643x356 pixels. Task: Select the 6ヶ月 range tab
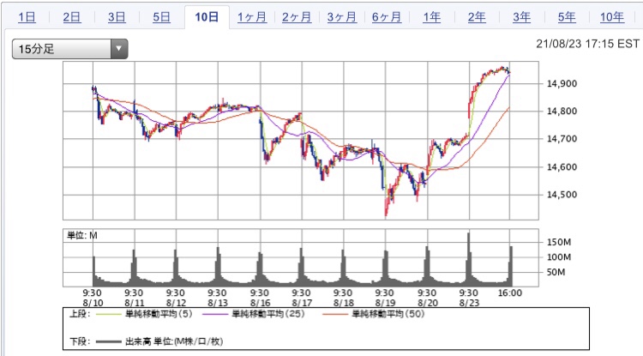tap(387, 17)
